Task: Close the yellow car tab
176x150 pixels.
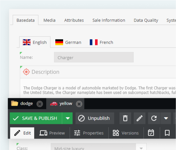Action: [x=79, y=104]
